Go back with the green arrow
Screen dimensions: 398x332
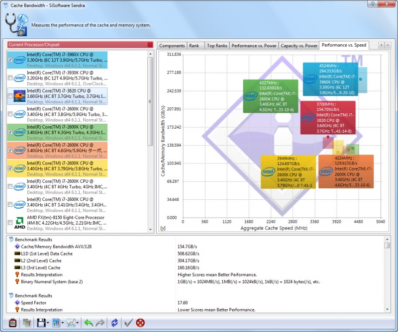coord(89,323)
